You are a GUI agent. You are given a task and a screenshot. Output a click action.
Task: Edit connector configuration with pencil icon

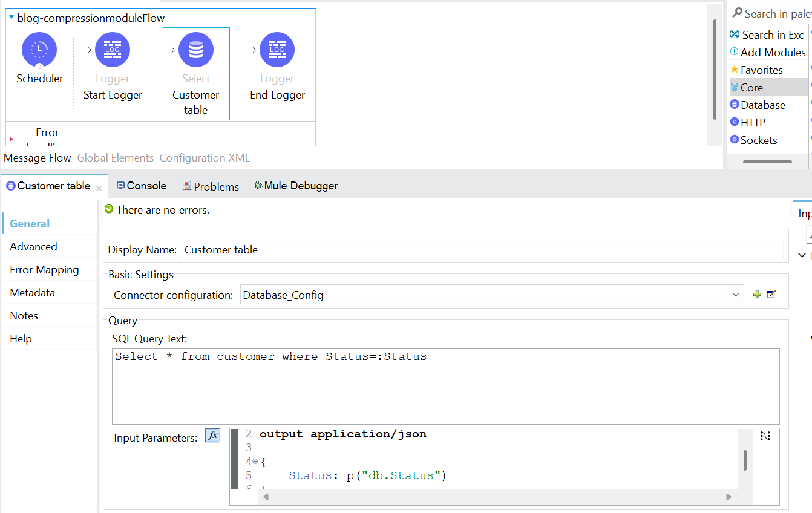771,295
